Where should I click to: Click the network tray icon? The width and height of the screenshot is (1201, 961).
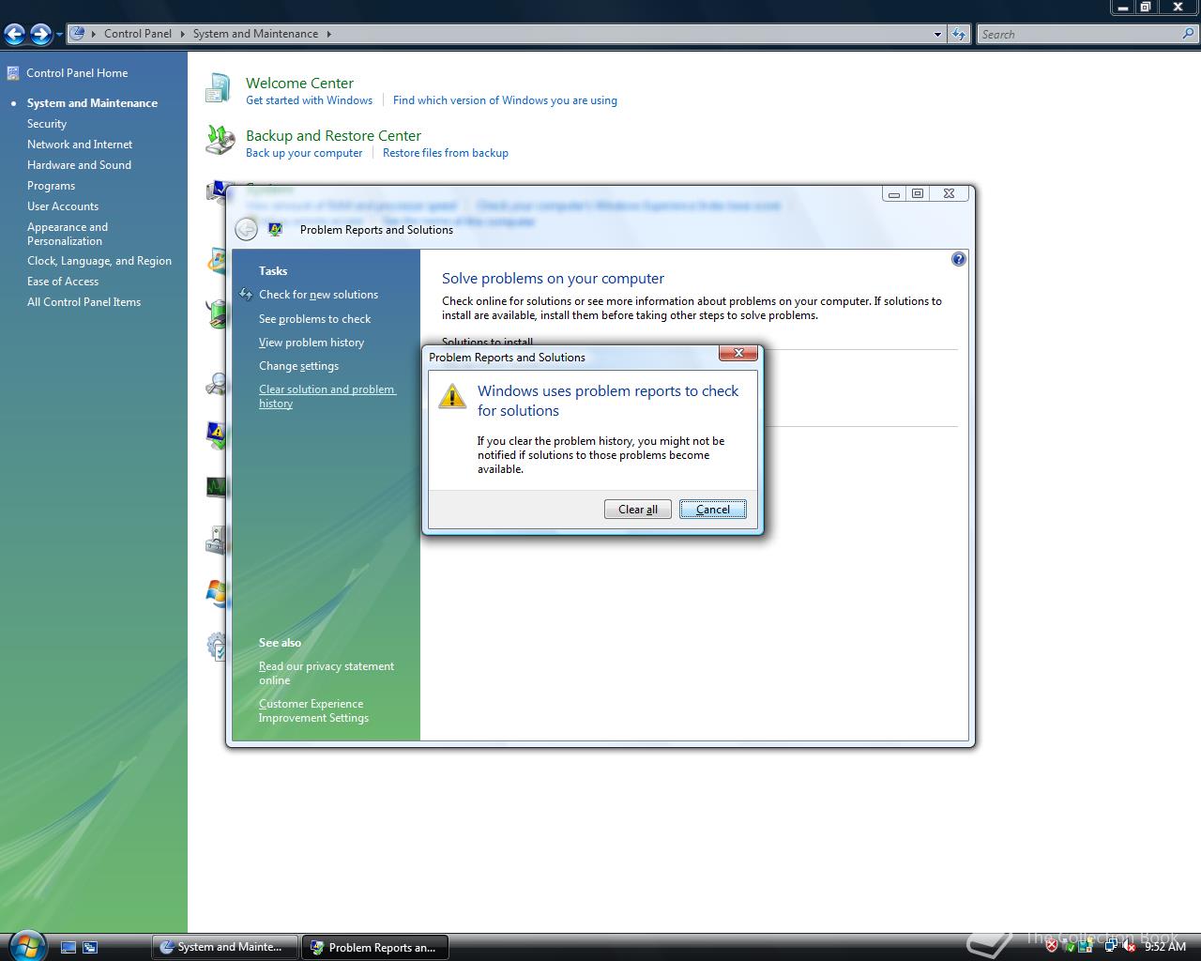(x=1111, y=947)
